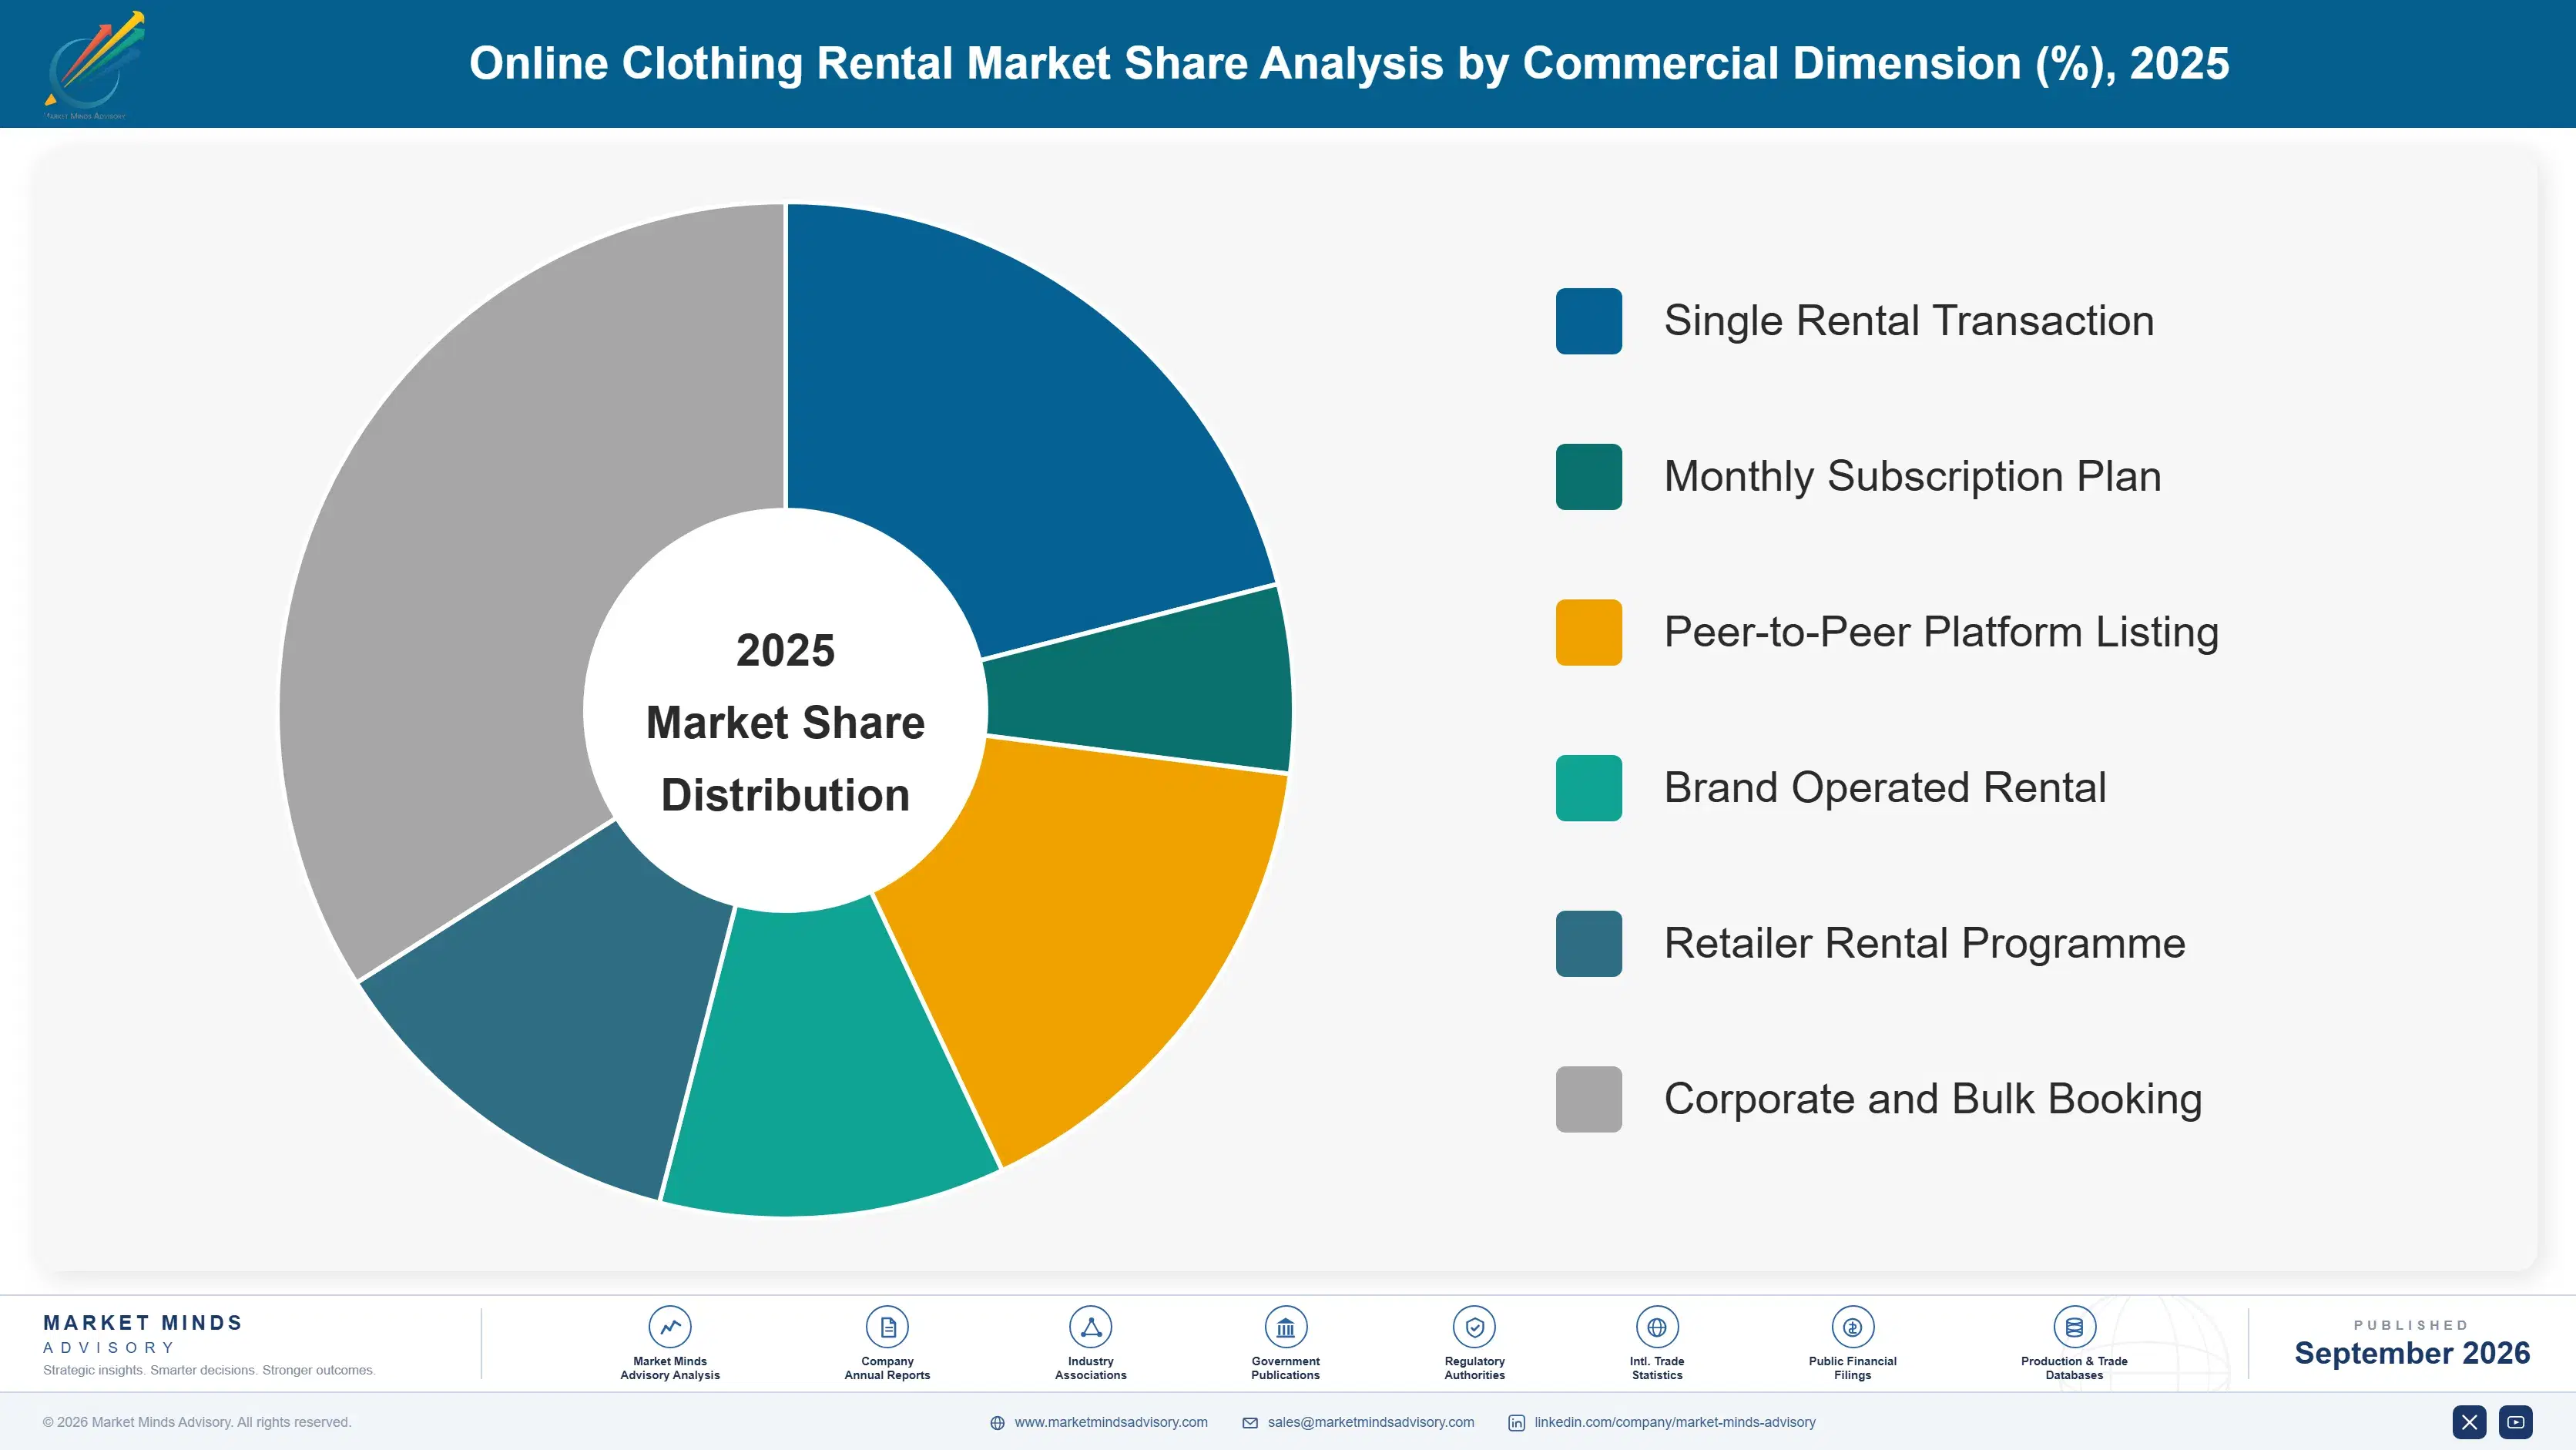This screenshot has width=2576, height=1450.
Task: Click the Brand Operated Rental legend swatch
Action: 1588,788
